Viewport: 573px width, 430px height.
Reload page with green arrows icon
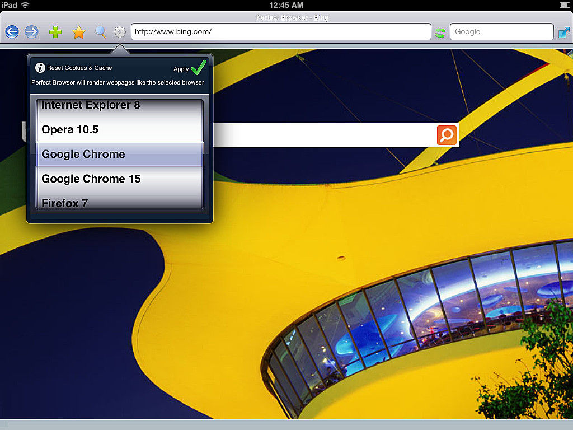pos(440,33)
